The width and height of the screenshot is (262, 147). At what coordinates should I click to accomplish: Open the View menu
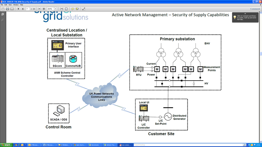pyautogui.click(x=10, y=5)
